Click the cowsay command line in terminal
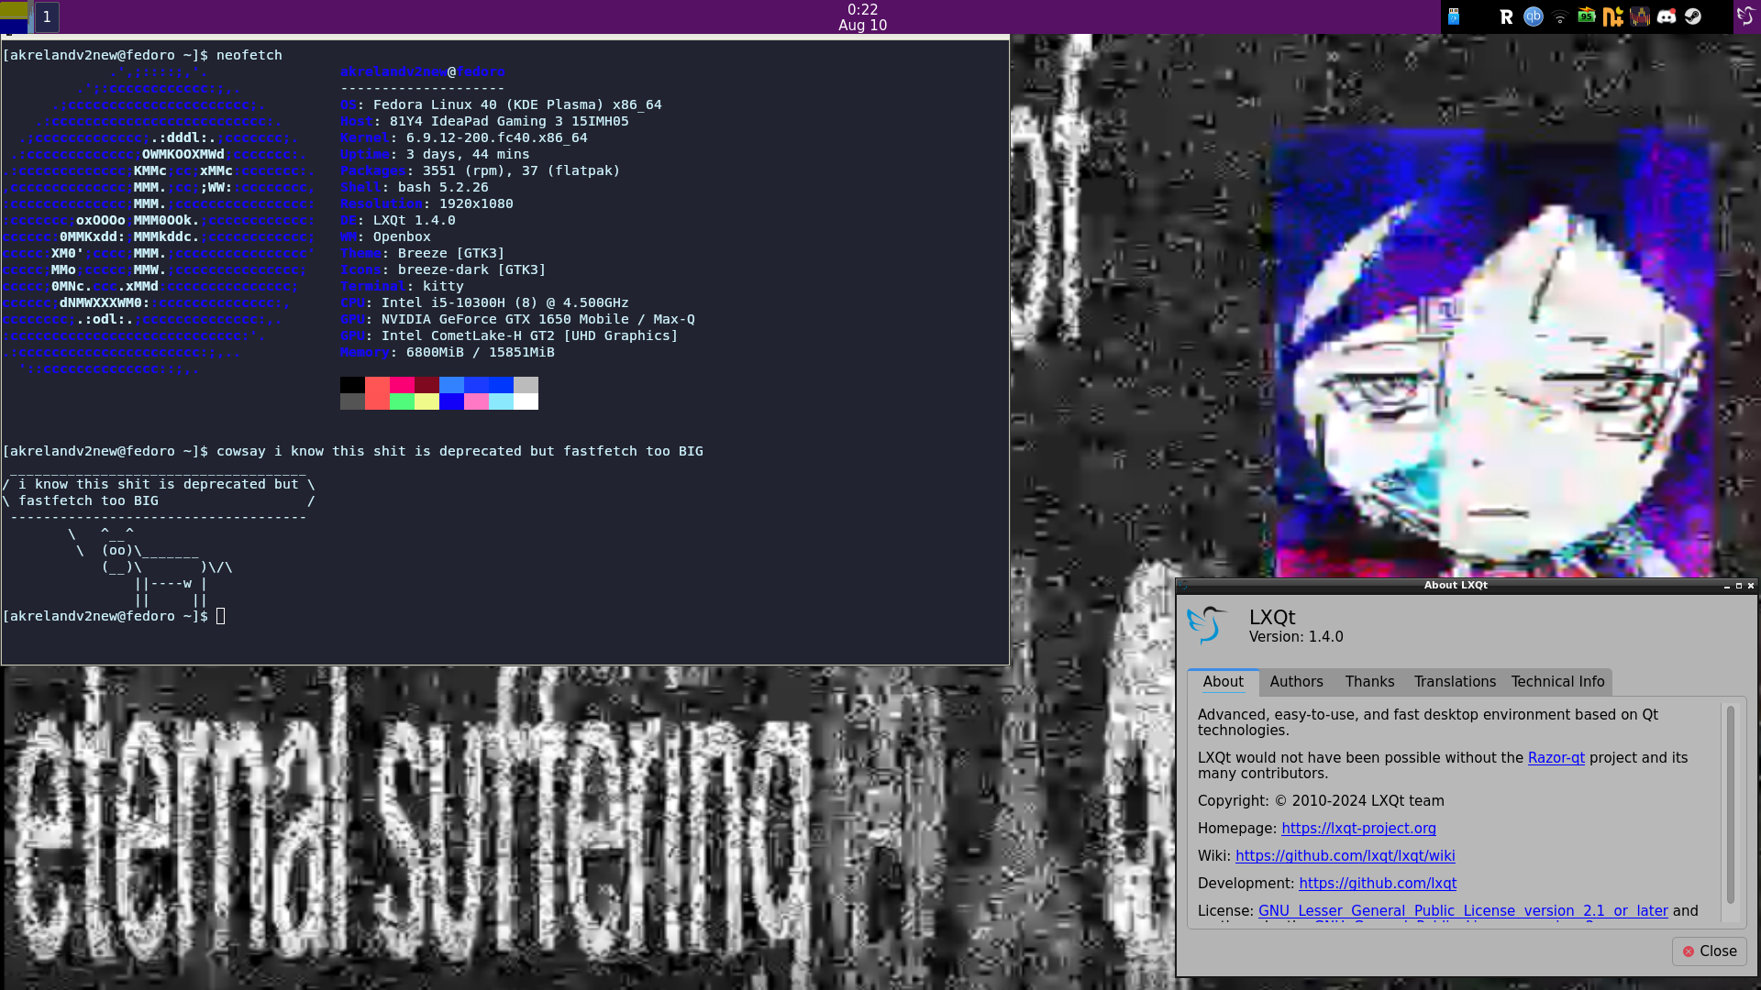 tap(353, 452)
